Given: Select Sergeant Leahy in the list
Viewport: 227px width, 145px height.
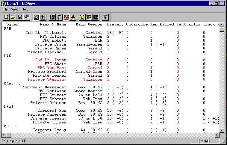Looking at the screenshot, I should click(110, 130).
